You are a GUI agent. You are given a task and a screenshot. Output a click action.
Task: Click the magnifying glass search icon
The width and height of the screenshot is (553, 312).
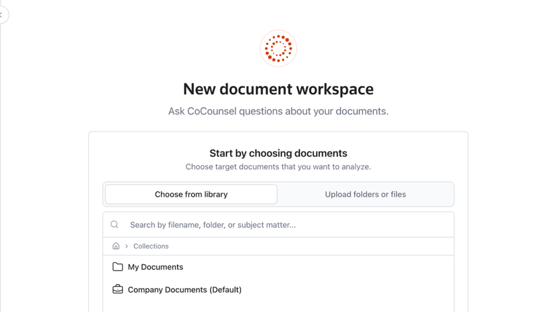(x=114, y=224)
